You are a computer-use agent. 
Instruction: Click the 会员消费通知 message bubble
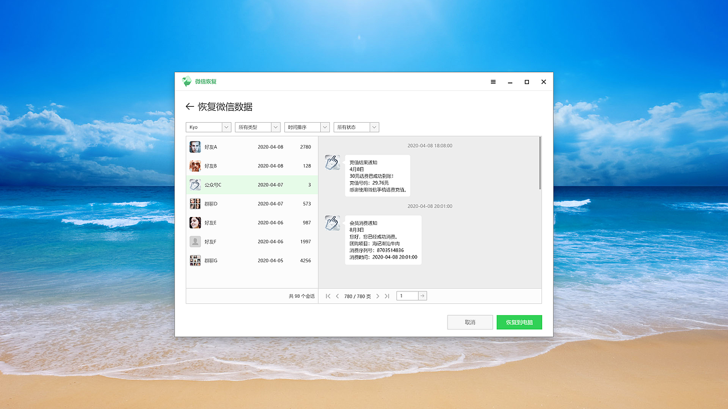pyautogui.click(x=383, y=240)
